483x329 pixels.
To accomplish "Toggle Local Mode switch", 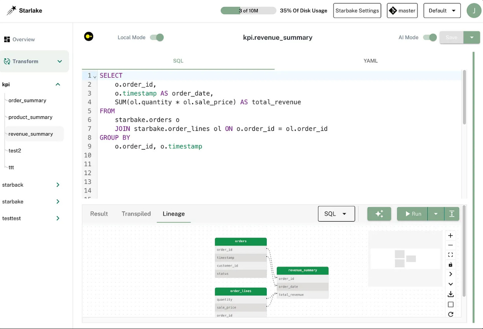I will point(157,37).
